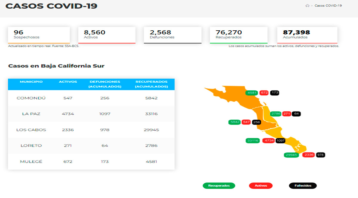Click the home icon in the breadcrumb
The width and height of the screenshot is (358, 198).
coord(308,5)
